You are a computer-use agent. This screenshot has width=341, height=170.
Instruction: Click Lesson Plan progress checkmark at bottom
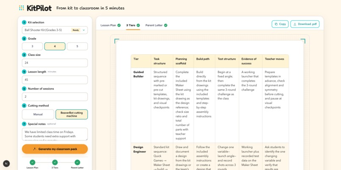coord(33,162)
